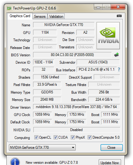
Task: Switch to the Validation tab
Action: coord(56,17)
